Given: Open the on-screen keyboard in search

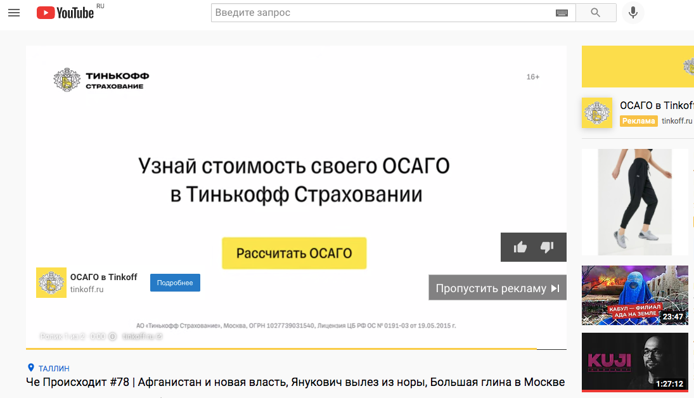Looking at the screenshot, I should coord(562,13).
